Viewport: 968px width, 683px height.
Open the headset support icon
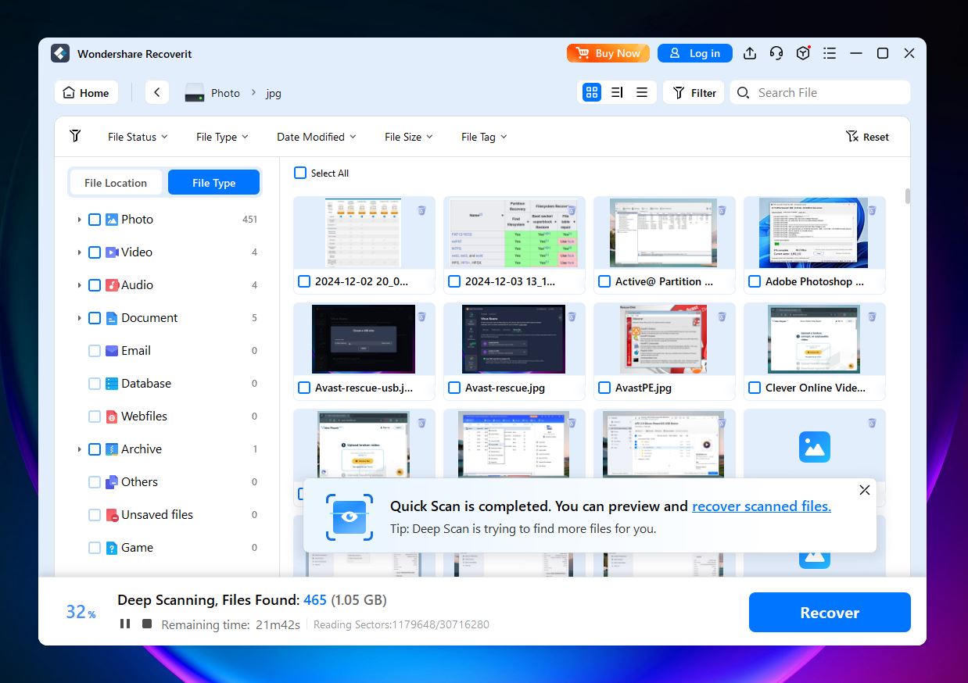pos(776,53)
